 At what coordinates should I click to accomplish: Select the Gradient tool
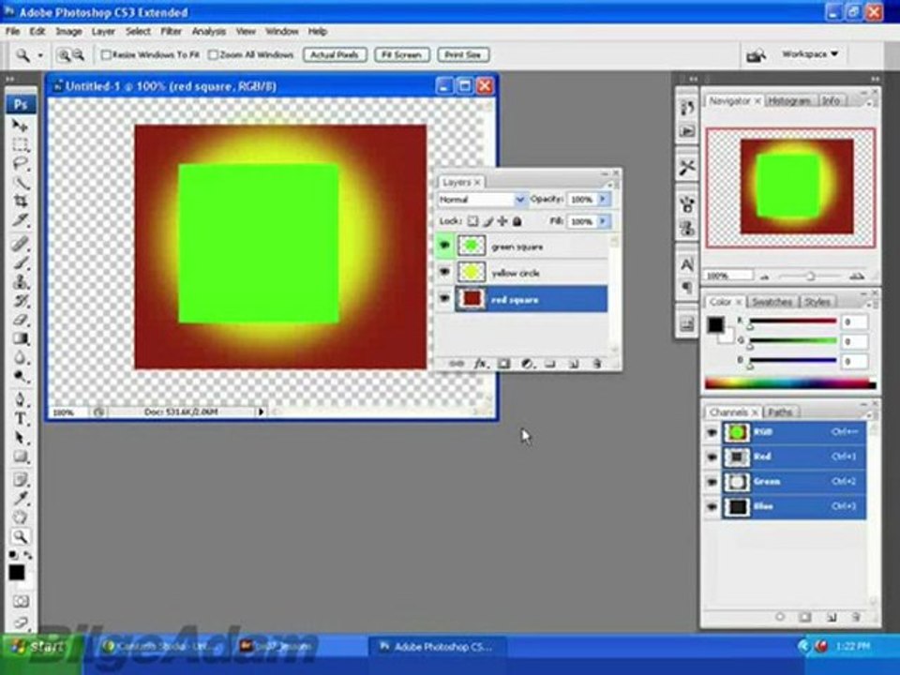coord(21,338)
